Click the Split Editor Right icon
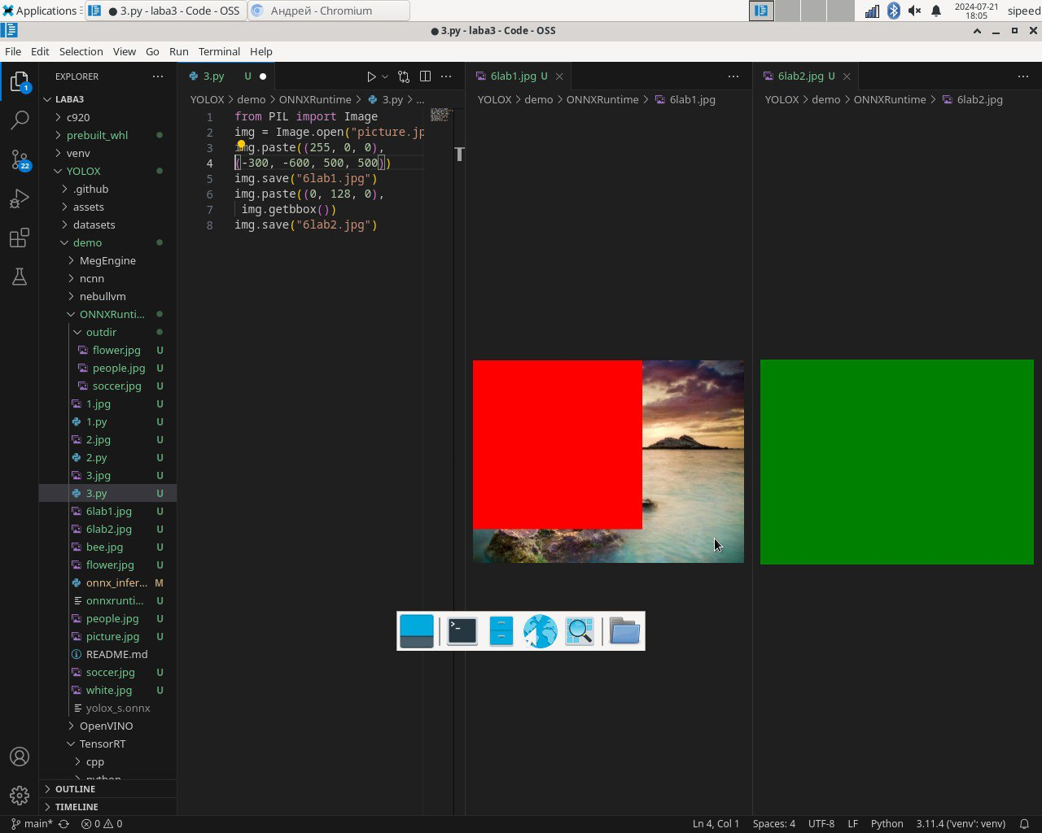1042x833 pixels. 425,76
